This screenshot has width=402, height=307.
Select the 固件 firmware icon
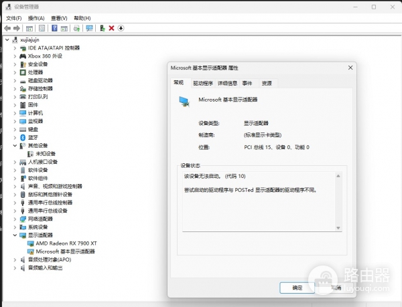23,105
